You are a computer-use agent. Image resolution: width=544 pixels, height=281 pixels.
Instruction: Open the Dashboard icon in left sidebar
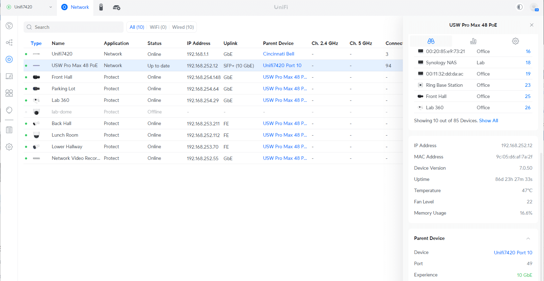click(x=9, y=26)
